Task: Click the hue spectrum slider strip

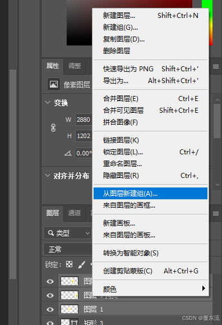Action: tap(210, 23)
